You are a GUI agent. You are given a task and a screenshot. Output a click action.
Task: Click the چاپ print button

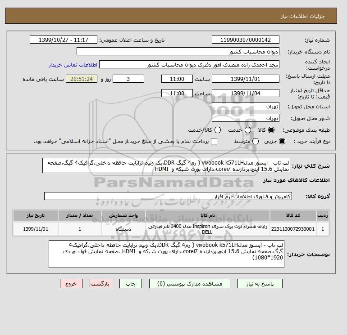click(131, 284)
